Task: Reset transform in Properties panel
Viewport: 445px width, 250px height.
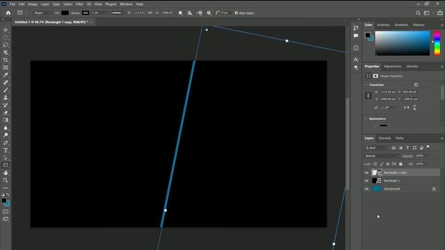Action: click(416, 85)
